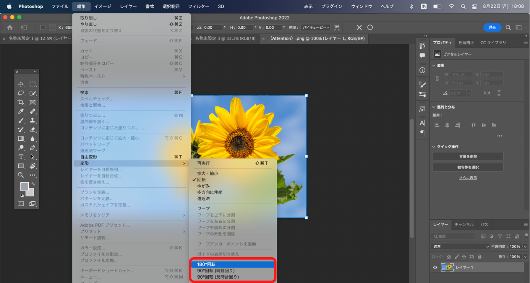Image resolution: width=530 pixels, height=283 pixels.
Task: Select the Frame tool
Action: coord(33,102)
